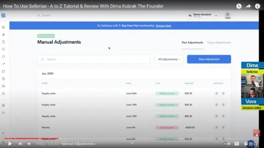Expand the chevron below the progress bar
The width and height of the screenshot is (264, 148).
coord(132,143)
